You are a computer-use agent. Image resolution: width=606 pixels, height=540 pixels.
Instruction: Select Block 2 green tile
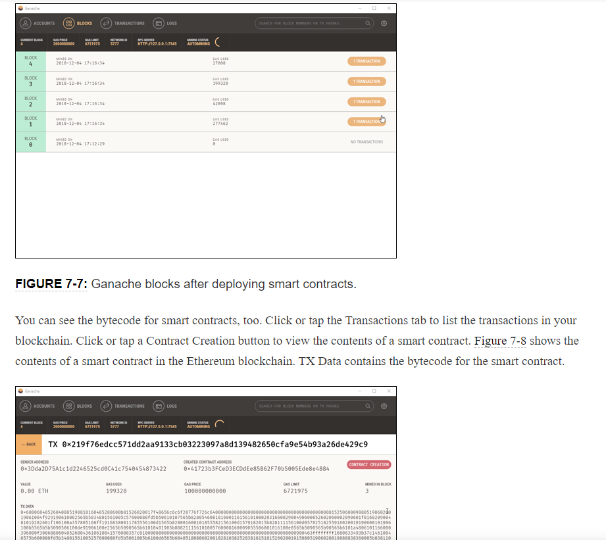31,101
